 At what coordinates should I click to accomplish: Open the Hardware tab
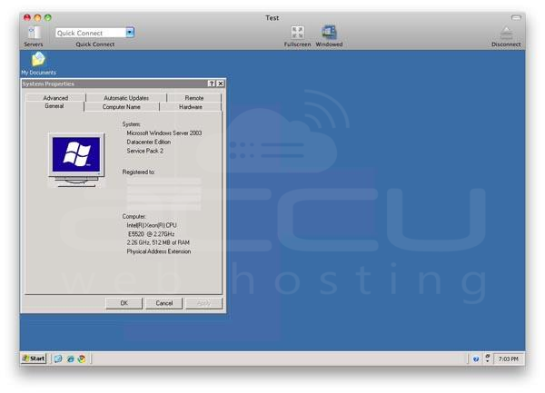point(191,107)
